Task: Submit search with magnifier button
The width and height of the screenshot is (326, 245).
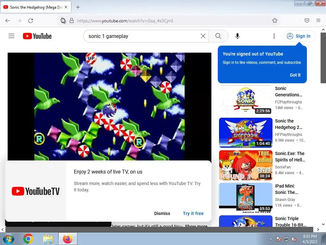Action: click(x=218, y=36)
